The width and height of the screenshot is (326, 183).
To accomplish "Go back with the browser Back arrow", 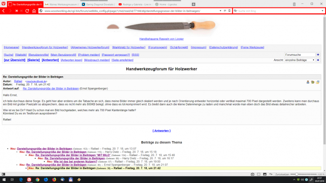I will (4, 11).
